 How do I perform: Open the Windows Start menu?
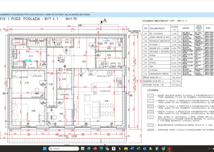pyautogui.click(x=44, y=148)
